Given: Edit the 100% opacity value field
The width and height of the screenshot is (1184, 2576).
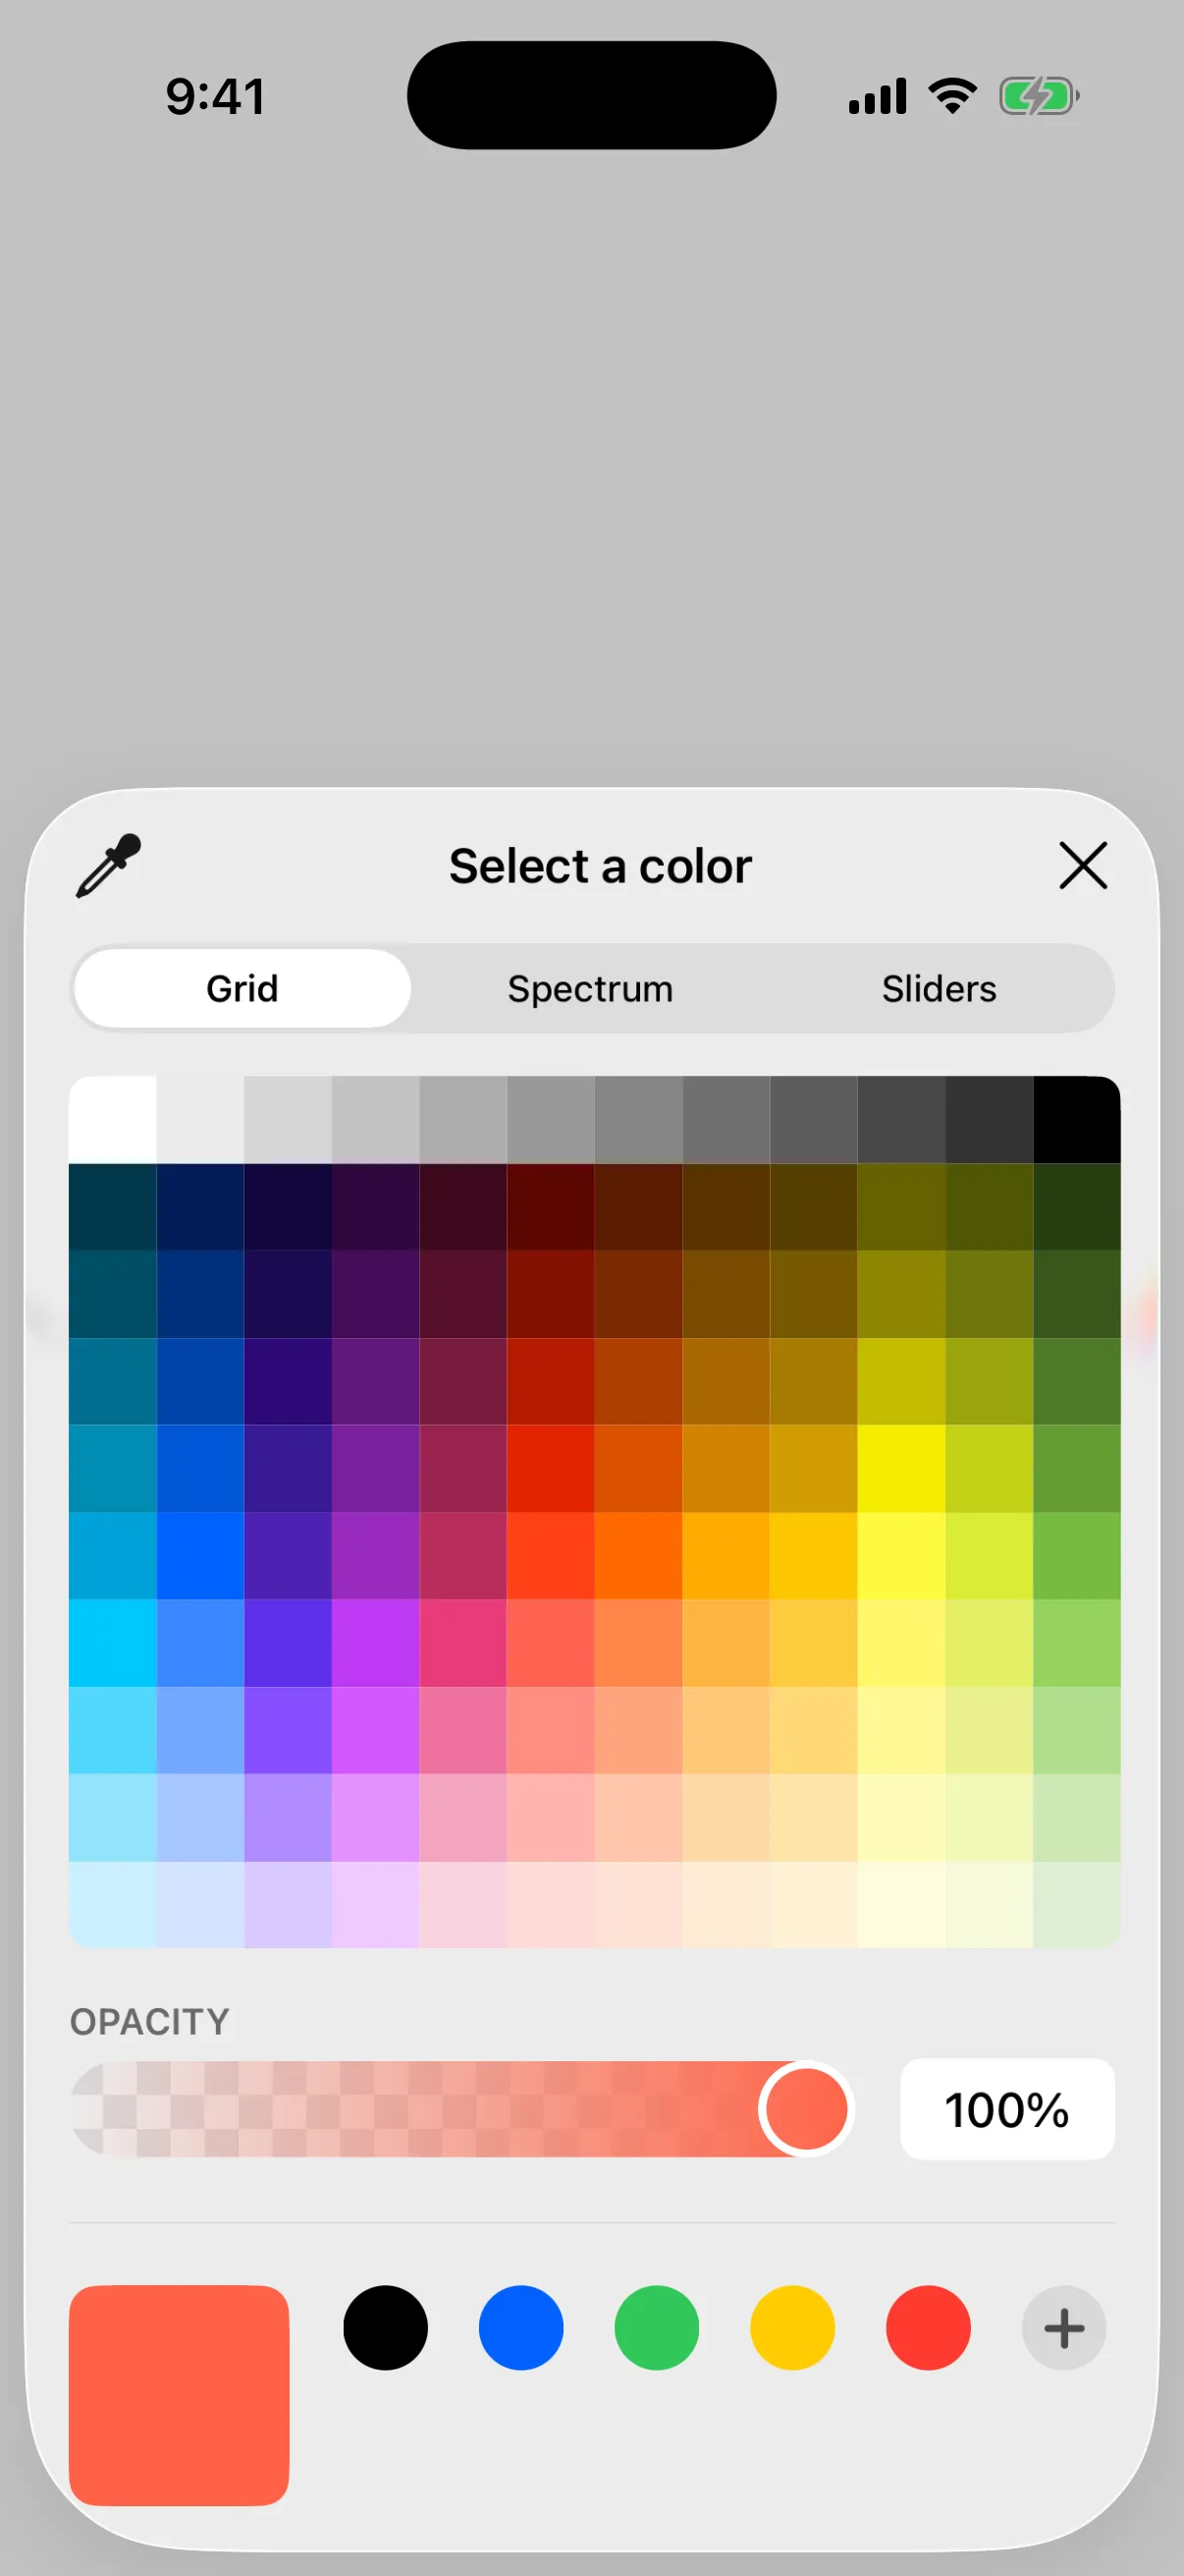Looking at the screenshot, I should [1007, 2110].
